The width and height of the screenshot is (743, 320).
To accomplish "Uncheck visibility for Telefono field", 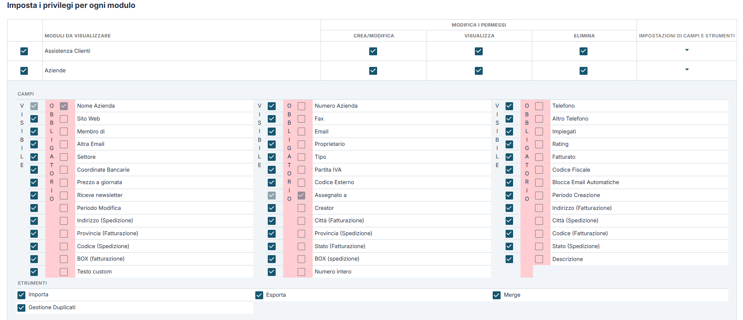I will pos(509,106).
